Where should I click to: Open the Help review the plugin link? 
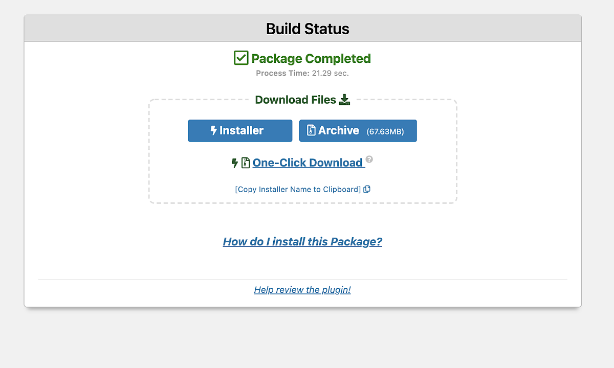(x=302, y=290)
